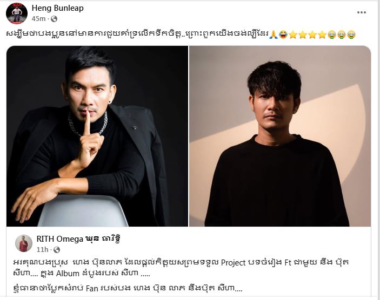Click the globe icon beside 11h
The height and width of the screenshot is (300, 380).
[57, 250]
